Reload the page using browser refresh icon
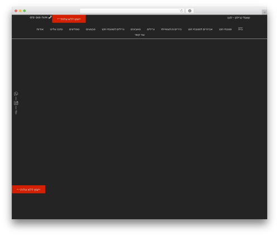 181,11
